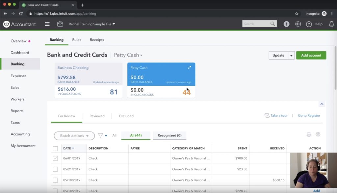This screenshot has height=193, width=337.
Task: Open Taxes in the sidebar
Action: [15, 122]
